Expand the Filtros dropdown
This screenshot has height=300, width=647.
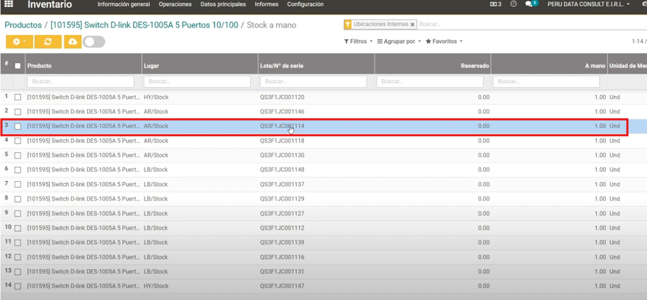(x=358, y=41)
